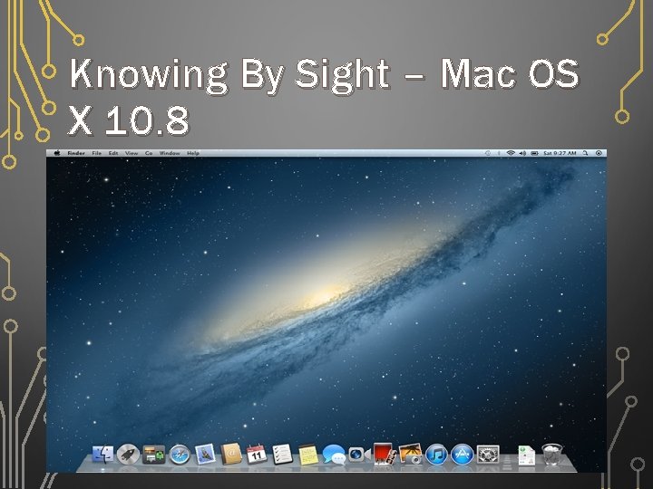Launch Photo Booth from the Dock
Screen dimensions: 653x489
pyautogui.click(x=385, y=454)
